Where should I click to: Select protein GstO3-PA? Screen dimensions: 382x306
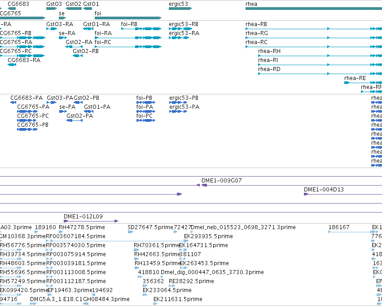[52, 102]
